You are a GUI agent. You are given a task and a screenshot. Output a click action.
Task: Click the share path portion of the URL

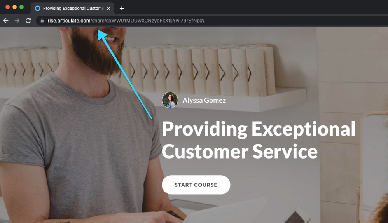click(148, 21)
